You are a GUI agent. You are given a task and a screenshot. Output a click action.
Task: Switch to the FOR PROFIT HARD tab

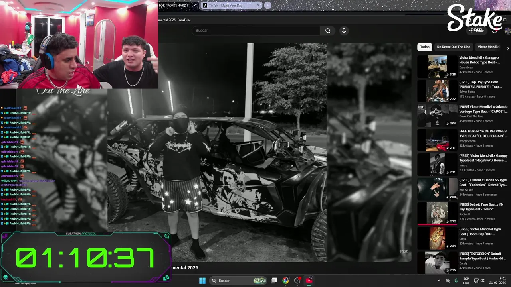[x=176, y=5]
